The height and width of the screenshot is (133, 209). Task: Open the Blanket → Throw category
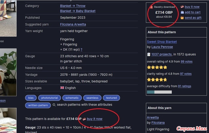click(x=73, y=6)
